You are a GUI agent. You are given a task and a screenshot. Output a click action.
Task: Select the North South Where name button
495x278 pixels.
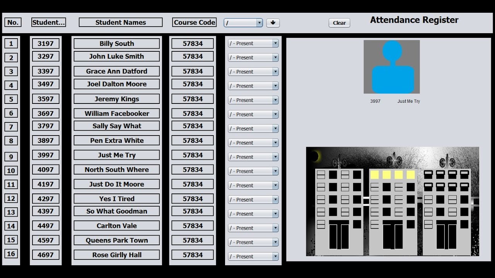tap(116, 170)
